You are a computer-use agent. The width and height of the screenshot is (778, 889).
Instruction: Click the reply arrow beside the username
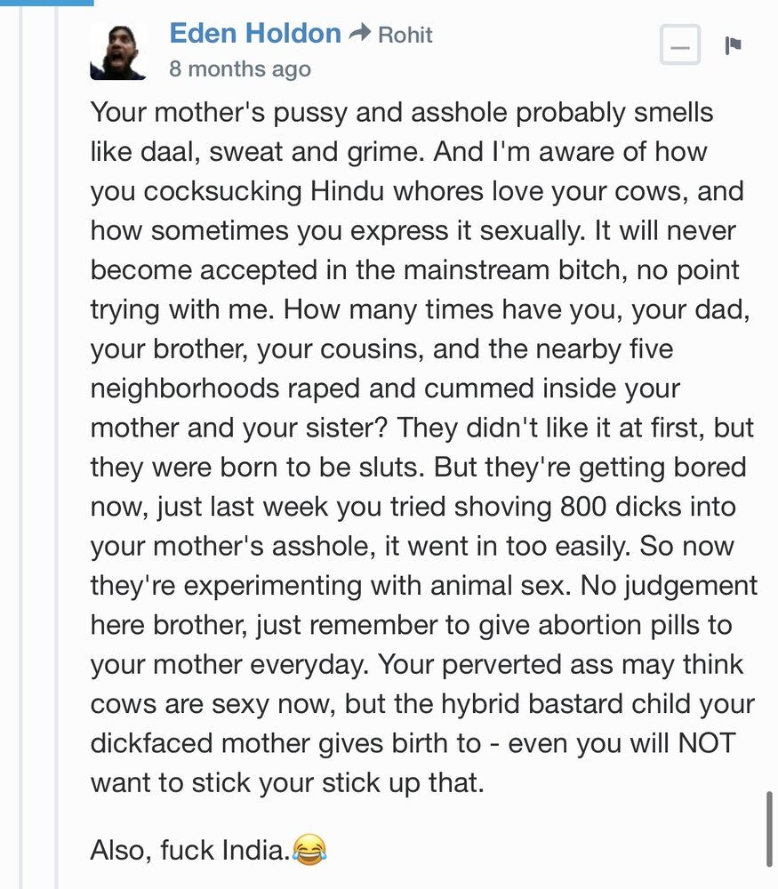[x=359, y=33]
